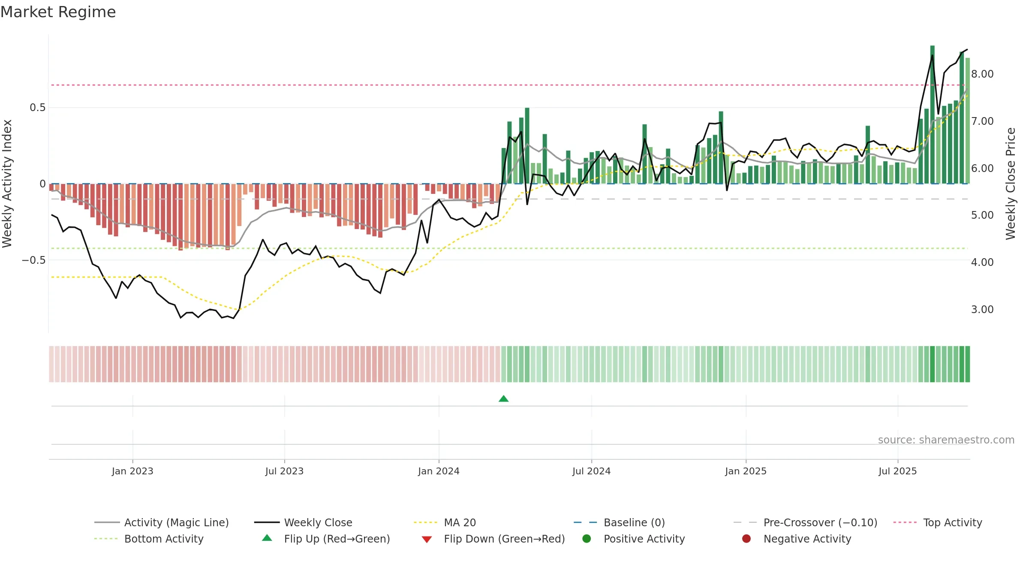
Task: Toggle Bottom Activity legend entry
Action: tap(149, 539)
